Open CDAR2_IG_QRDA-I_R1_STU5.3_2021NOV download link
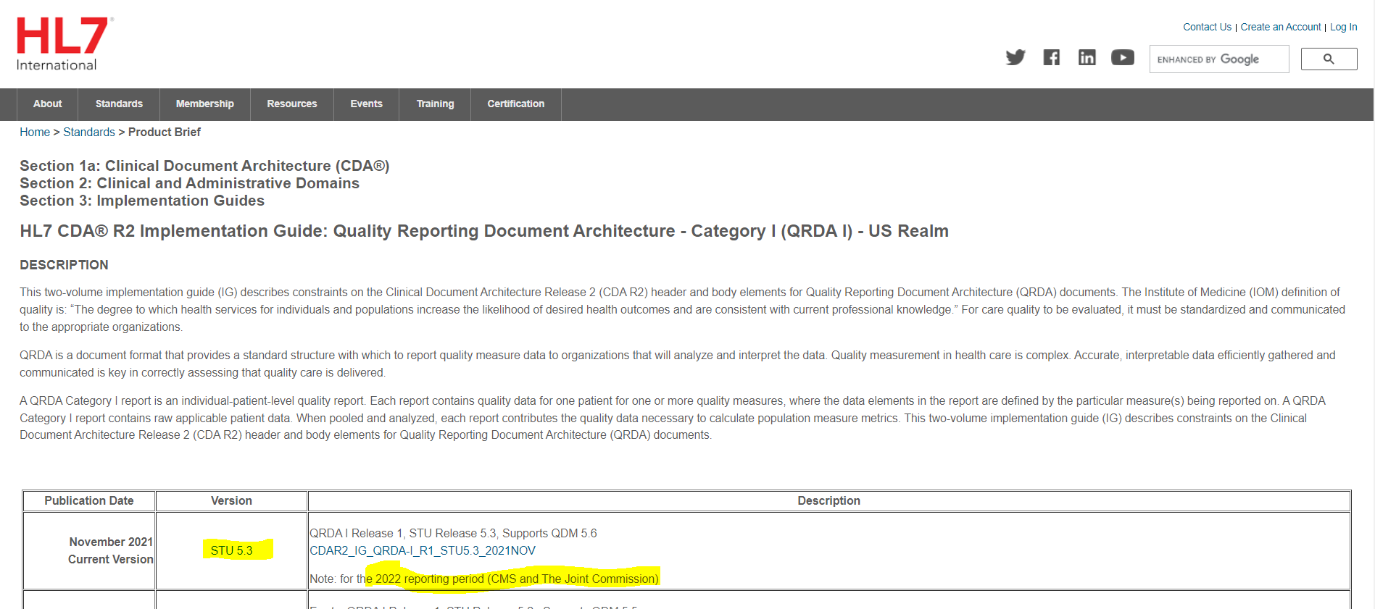This screenshot has height=609, width=1375. pyautogui.click(x=423, y=550)
